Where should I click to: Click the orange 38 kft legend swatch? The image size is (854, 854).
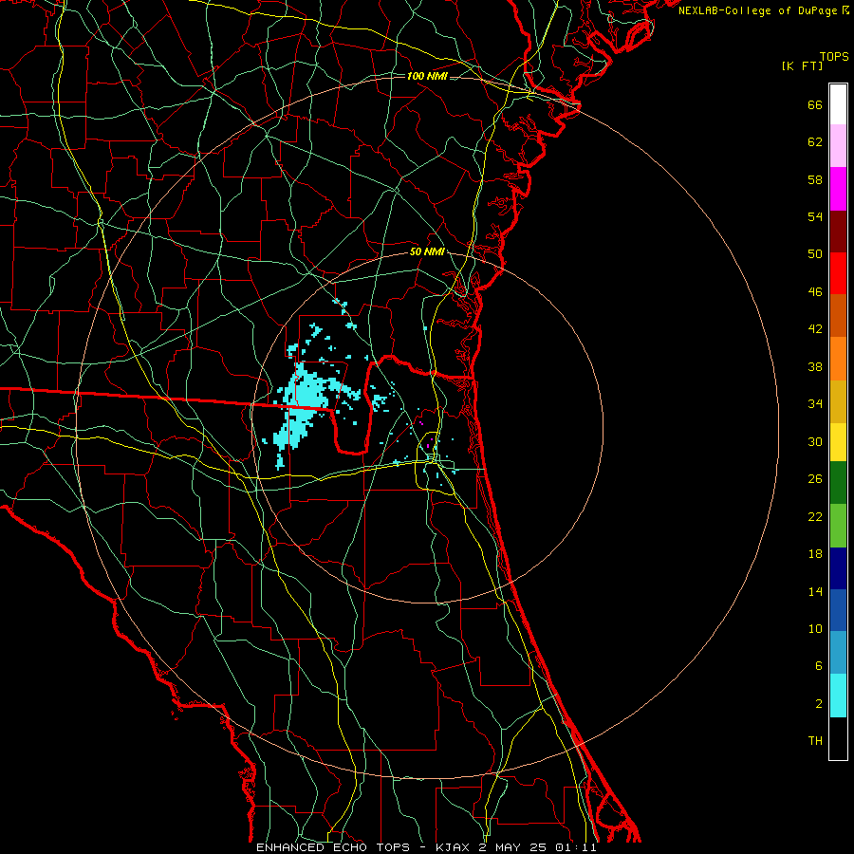click(x=838, y=359)
